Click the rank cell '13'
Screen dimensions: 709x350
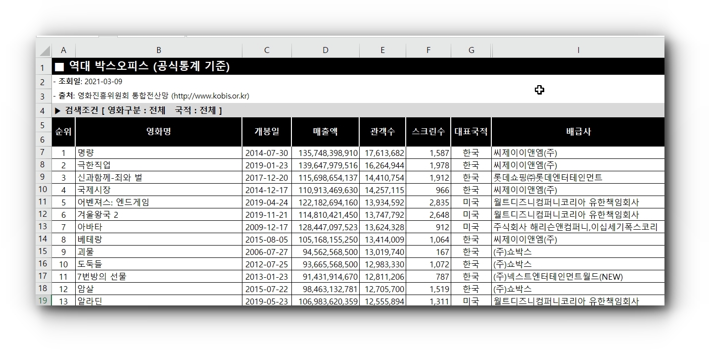pyautogui.click(x=63, y=300)
